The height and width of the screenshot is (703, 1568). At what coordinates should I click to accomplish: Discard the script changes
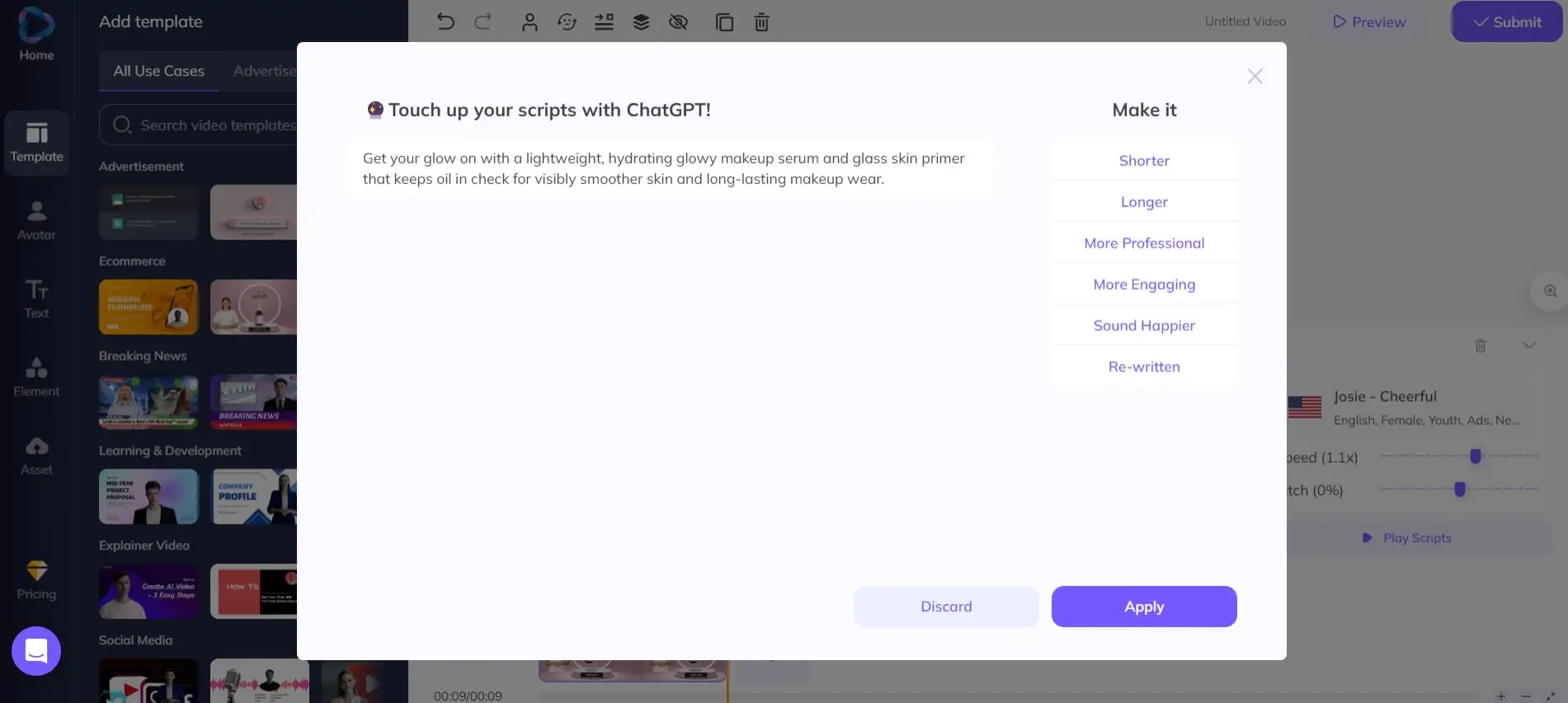click(x=946, y=606)
